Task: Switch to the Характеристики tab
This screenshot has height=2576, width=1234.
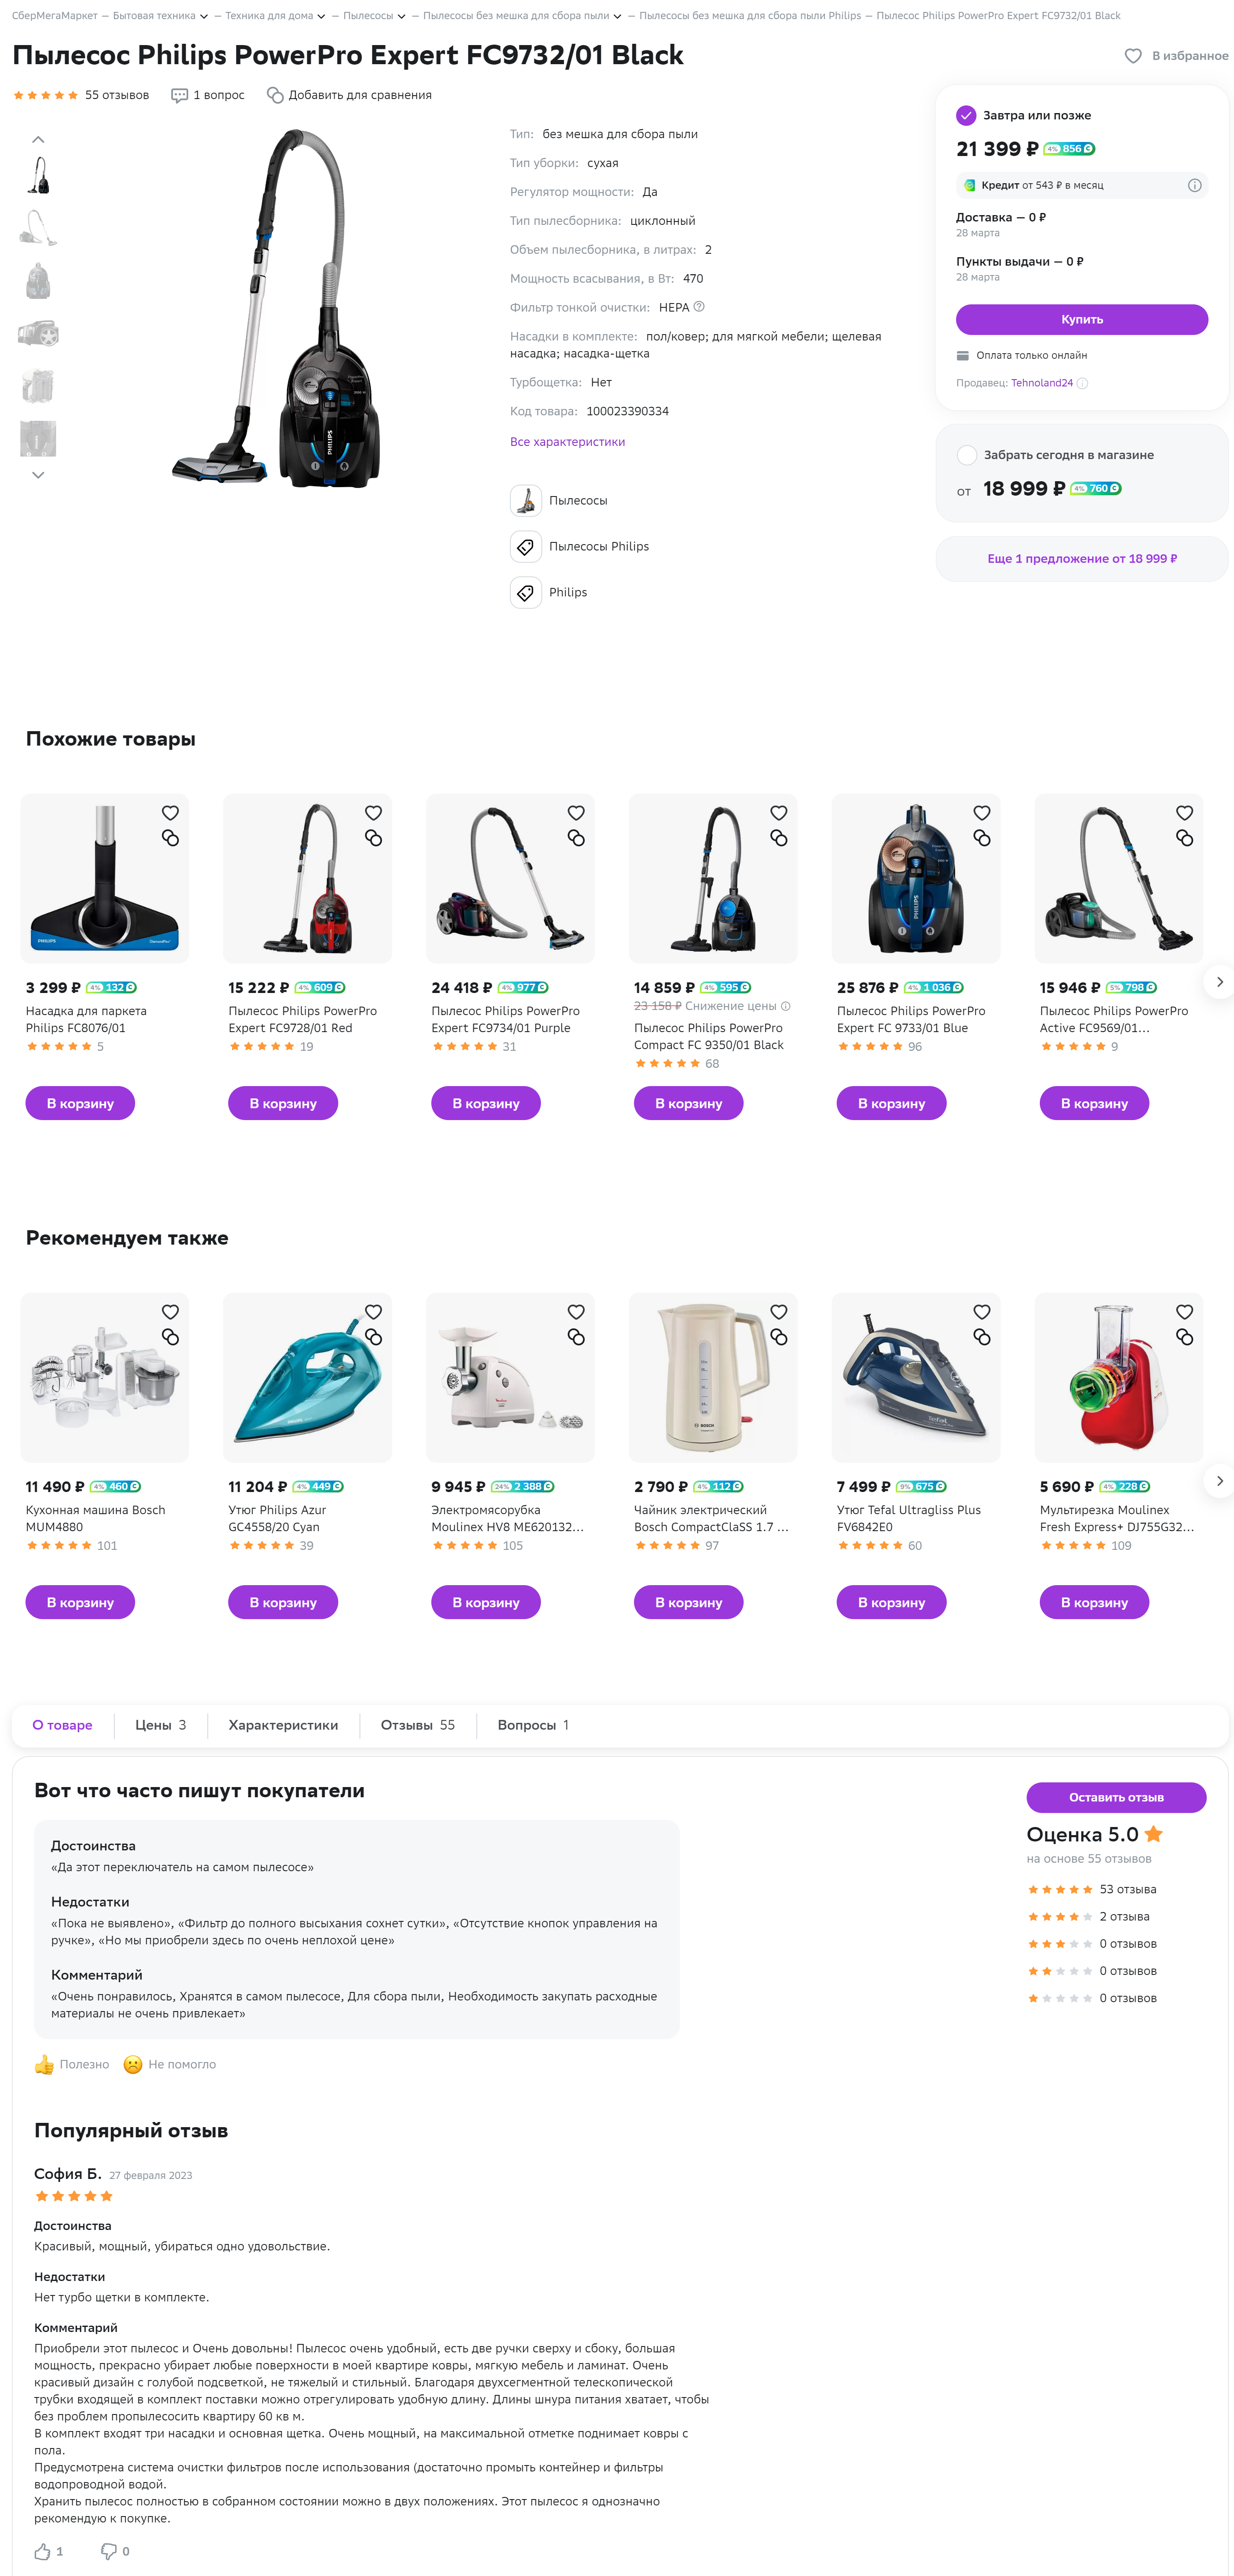Action: click(x=283, y=1725)
